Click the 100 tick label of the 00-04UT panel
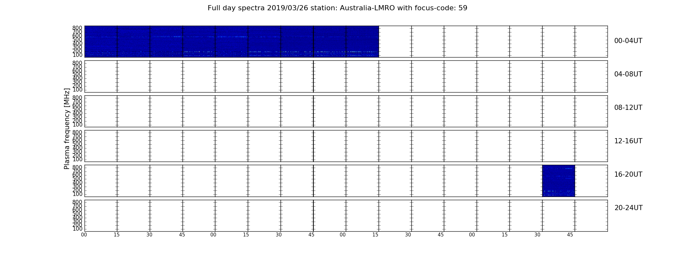Viewport: 675px width, 257px height. [x=77, y=55]
